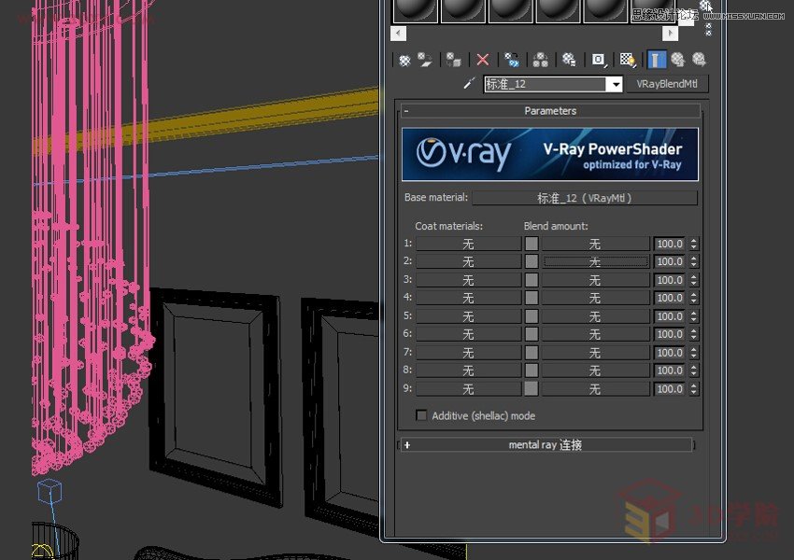Reset the material using the red X icon
794x560 pixels.
click(482, 59)
